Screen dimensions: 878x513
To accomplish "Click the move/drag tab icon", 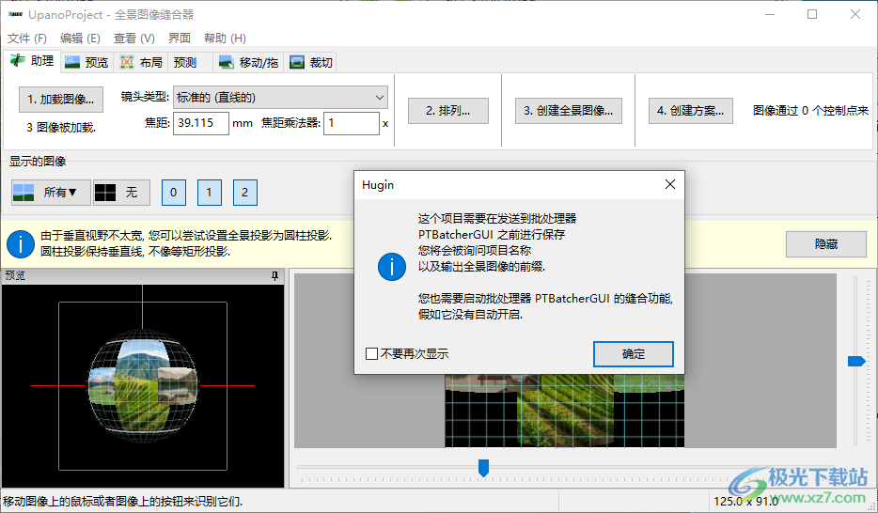I will 227,62.
